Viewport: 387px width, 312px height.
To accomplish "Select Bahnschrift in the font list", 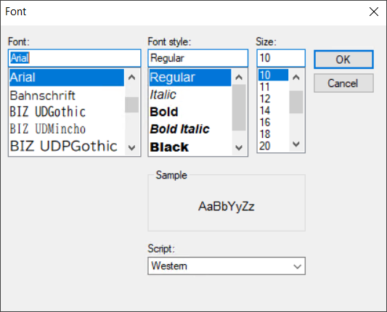I will (67, 95).
